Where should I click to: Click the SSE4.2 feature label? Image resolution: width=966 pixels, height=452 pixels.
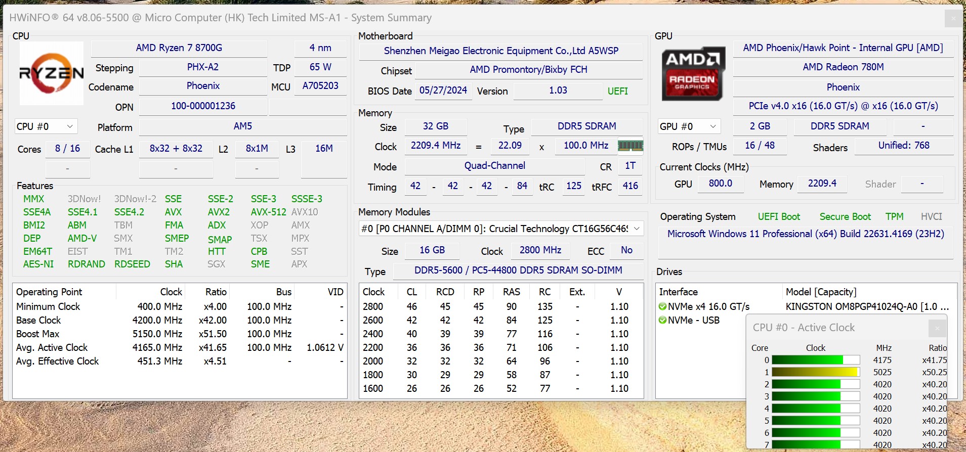(x=129, y=212)
